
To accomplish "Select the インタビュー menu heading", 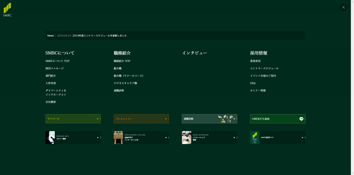I will [x=194, y=53].
